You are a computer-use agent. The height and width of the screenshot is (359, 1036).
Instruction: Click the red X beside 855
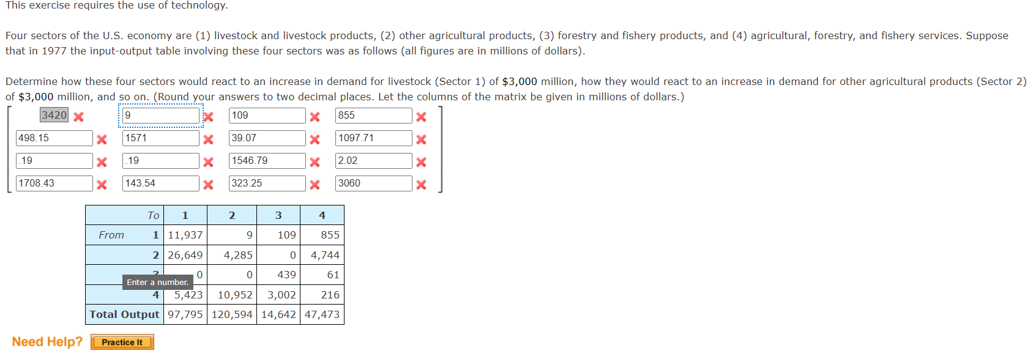(420, 116)
